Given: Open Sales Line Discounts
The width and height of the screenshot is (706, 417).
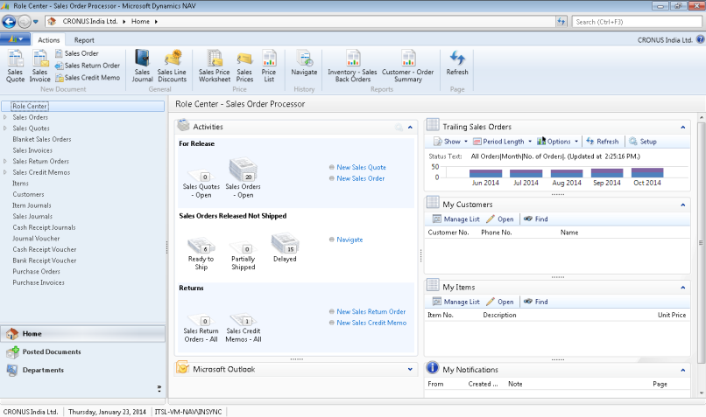Looking at the screenshot, I should [x=172, y=66].
